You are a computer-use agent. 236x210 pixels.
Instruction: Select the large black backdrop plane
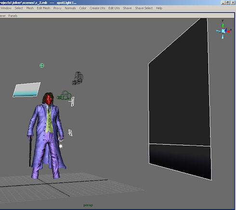click(x=180, y=99)
